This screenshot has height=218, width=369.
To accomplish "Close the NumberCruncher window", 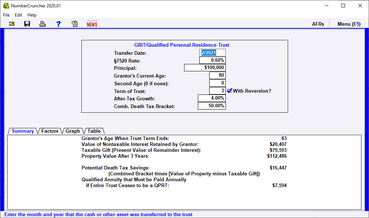I will [360, 6].
